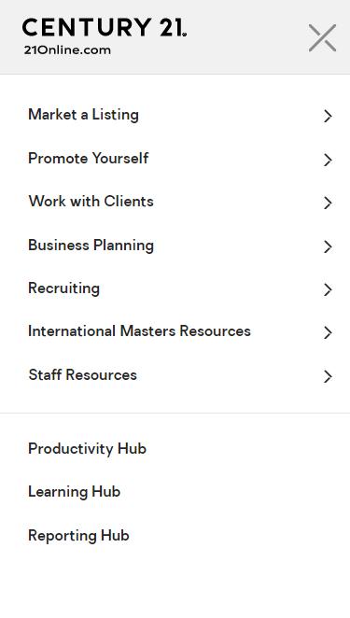The image size is (350, 618).
Task: Select the Promote Yourself menu entry
Action: click(89, 159)
